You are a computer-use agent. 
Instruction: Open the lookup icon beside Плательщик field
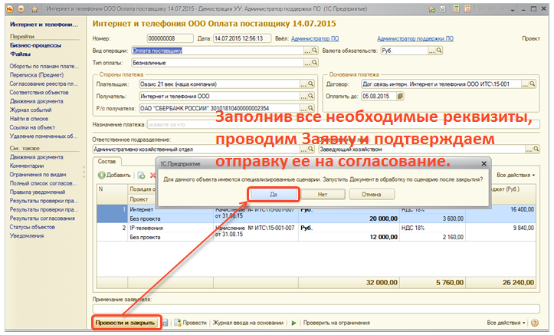311,84
